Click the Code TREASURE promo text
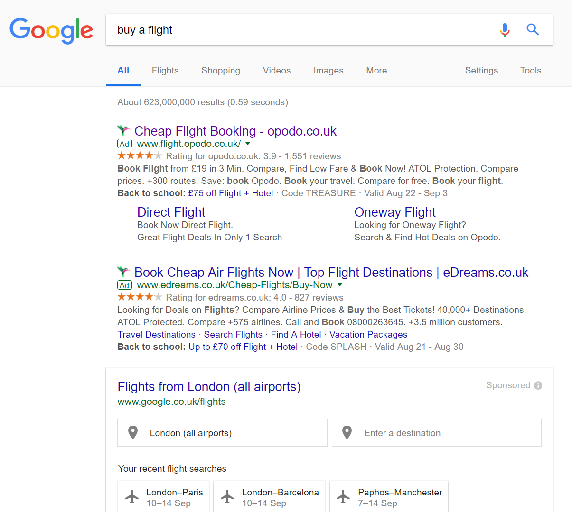Viewport: 572px width, 512px height. pyautogui.click(x=319, y=193)
